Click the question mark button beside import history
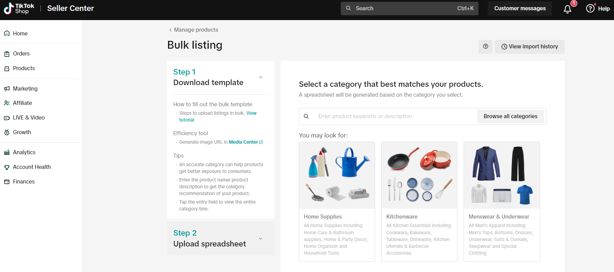The width and height of the screenshot is (614, 272). pyautogui.click(x=485, y=47)
